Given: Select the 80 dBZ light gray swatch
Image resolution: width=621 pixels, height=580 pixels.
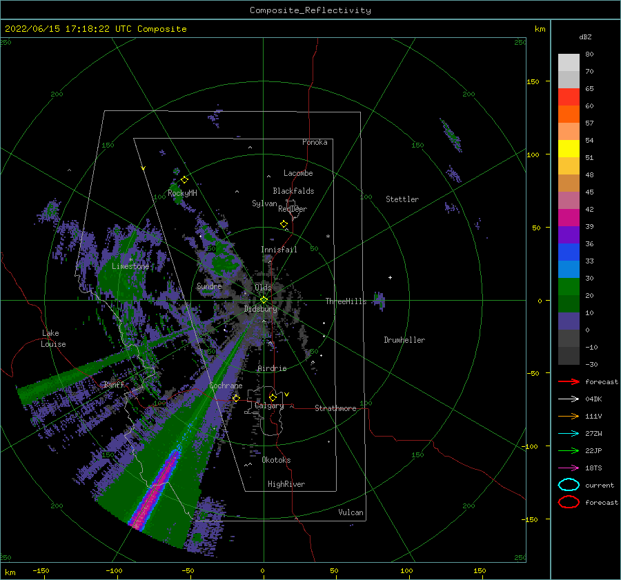Looking at the screenshot, I should pyautogui.click(x=569, y=62).
